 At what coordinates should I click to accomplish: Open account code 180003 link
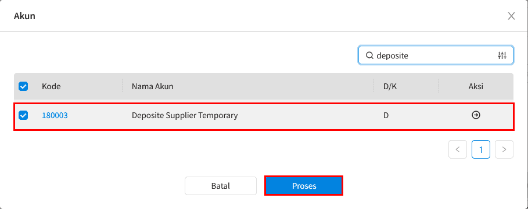click(55, 115)
